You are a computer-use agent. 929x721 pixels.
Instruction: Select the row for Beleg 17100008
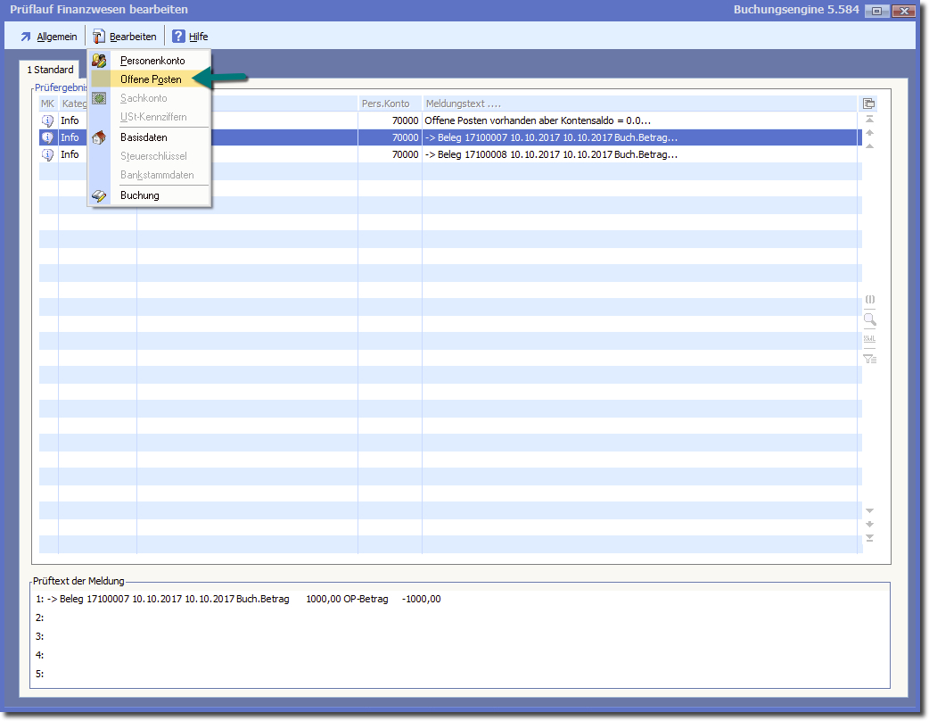pos(550,154)
